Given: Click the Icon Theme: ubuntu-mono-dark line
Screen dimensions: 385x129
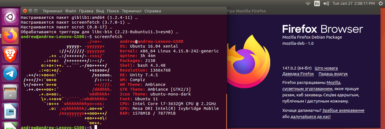Looking at the screenshot, I should click(155, 94).
